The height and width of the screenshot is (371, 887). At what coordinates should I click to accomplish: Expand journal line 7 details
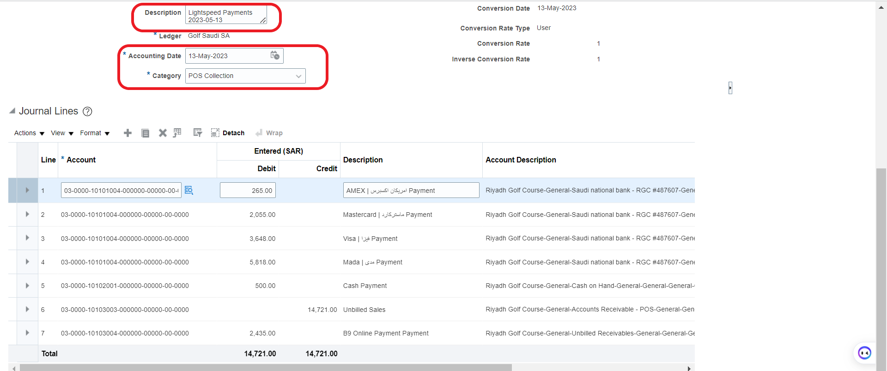pos(27,333)
